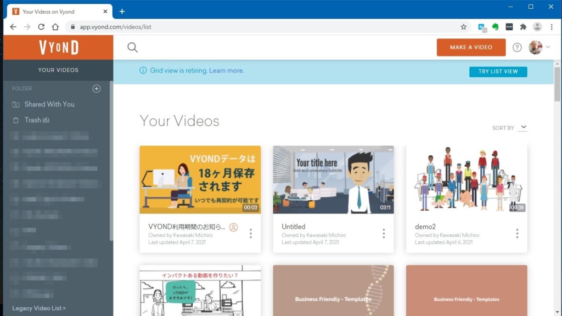Open options menu for demo2 video
The image size is (562, 316).
[x=517, y=234]
